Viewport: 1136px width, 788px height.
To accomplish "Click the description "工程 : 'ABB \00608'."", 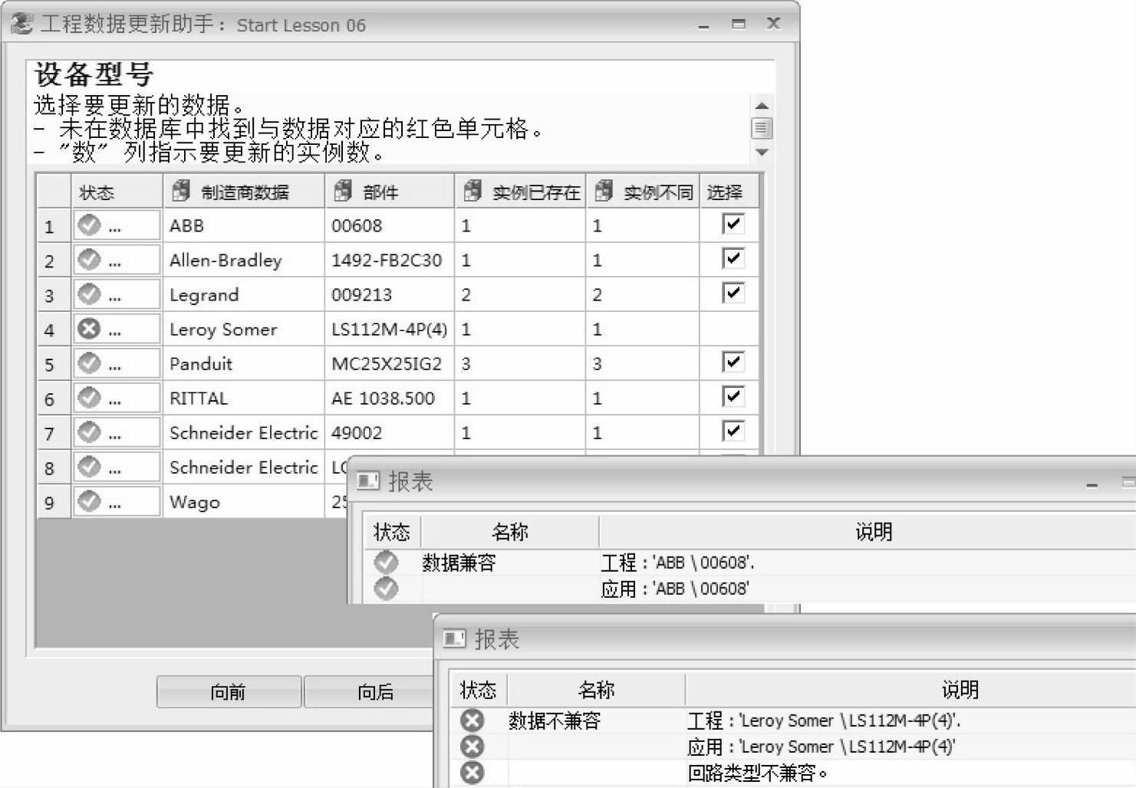I will coord(678,563).
